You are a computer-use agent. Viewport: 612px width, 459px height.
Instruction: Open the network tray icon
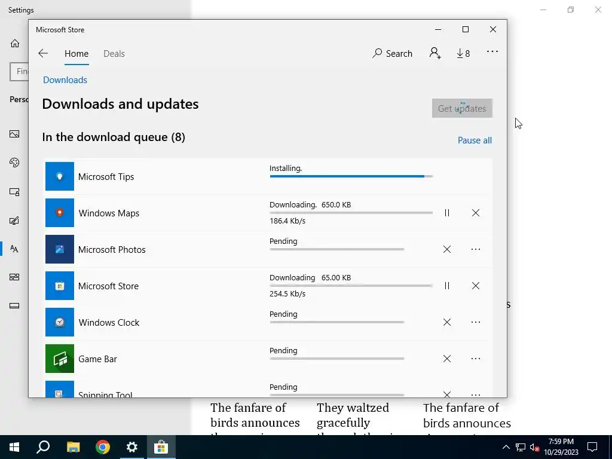tap(521, 447)
